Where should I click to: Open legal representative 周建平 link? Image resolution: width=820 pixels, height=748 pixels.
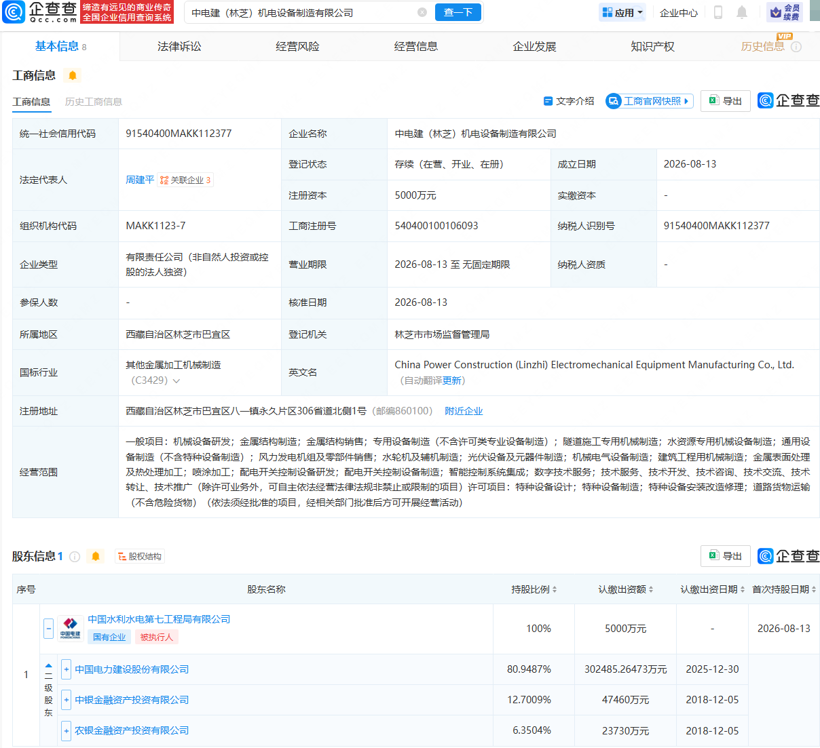(x=140, y=180)
